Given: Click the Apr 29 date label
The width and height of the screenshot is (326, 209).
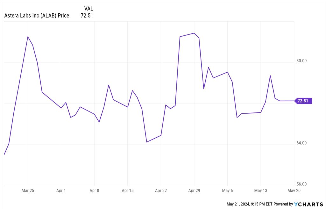Looking at the screenshot, I should click(194, 191).
